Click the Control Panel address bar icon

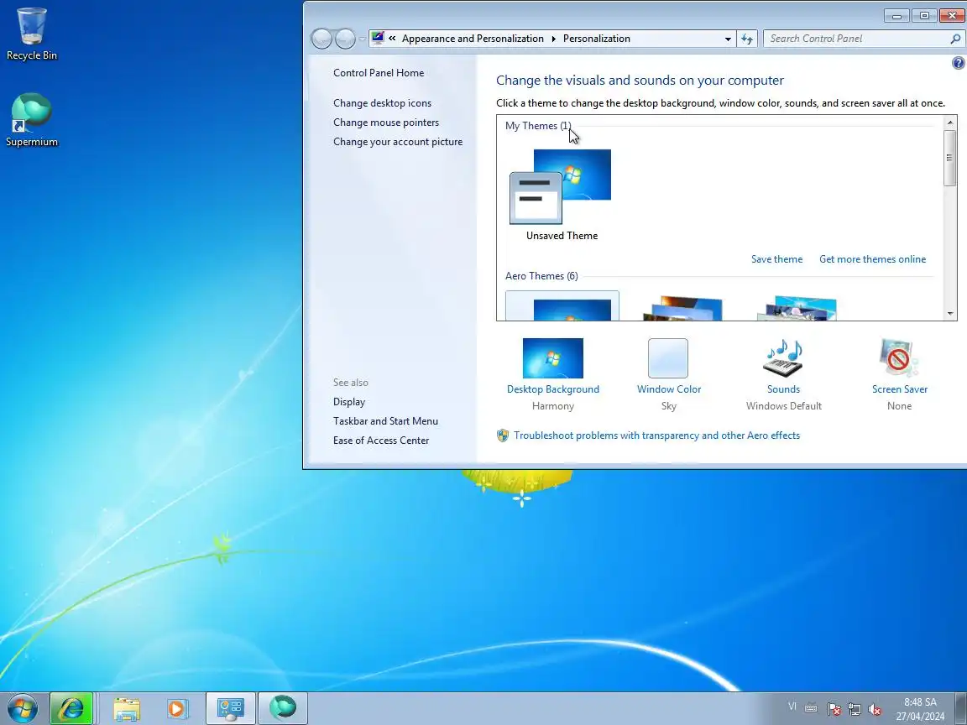point(378,39)
